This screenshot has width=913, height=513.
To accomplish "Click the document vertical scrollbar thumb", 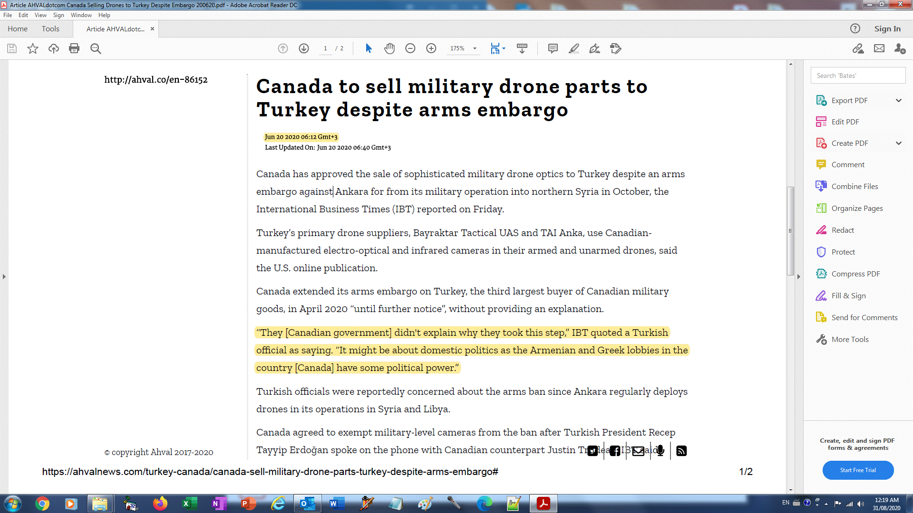I will pyautogui.click(x=790, y=231).
